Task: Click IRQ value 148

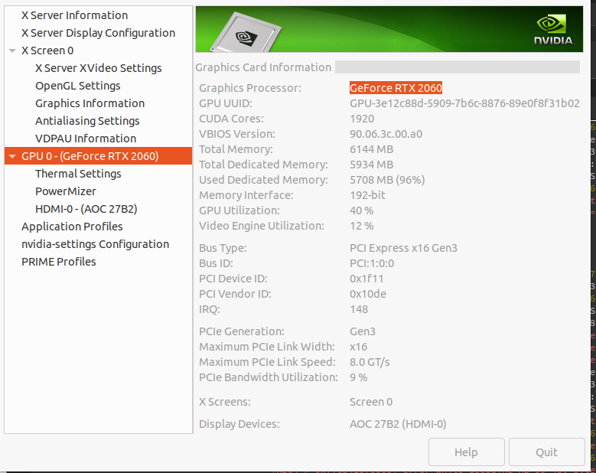Action: pos(359,309)
